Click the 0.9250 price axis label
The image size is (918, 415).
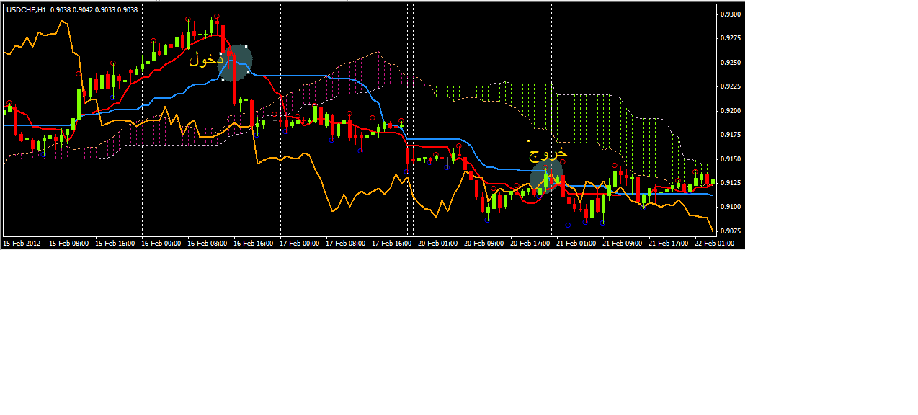(730, 63)
